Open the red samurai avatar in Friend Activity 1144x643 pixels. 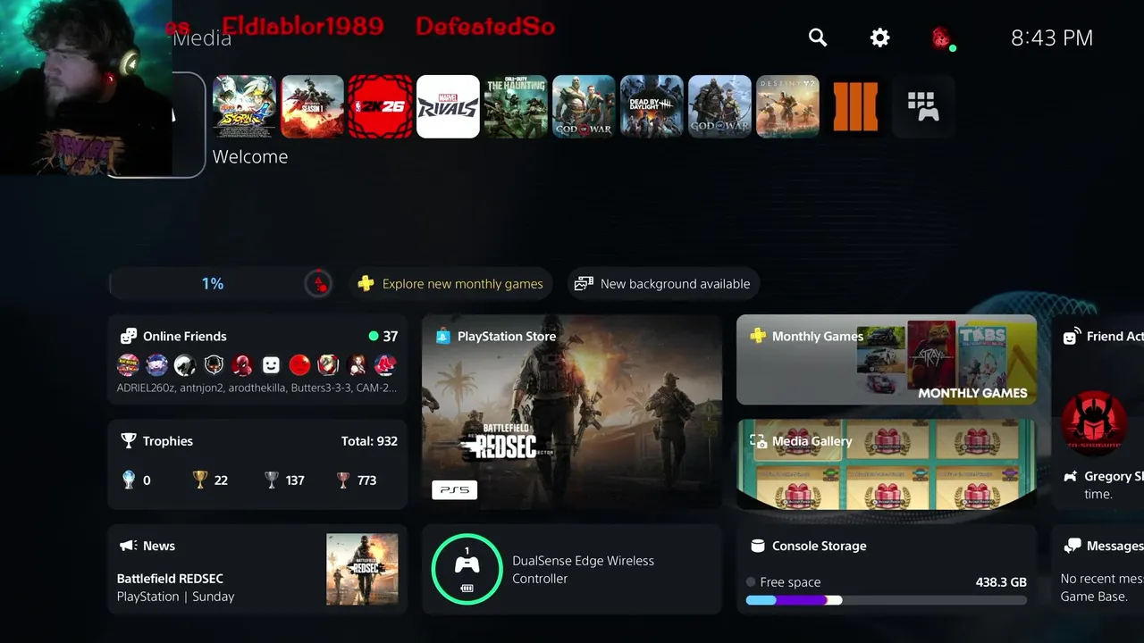[1094, 422]
